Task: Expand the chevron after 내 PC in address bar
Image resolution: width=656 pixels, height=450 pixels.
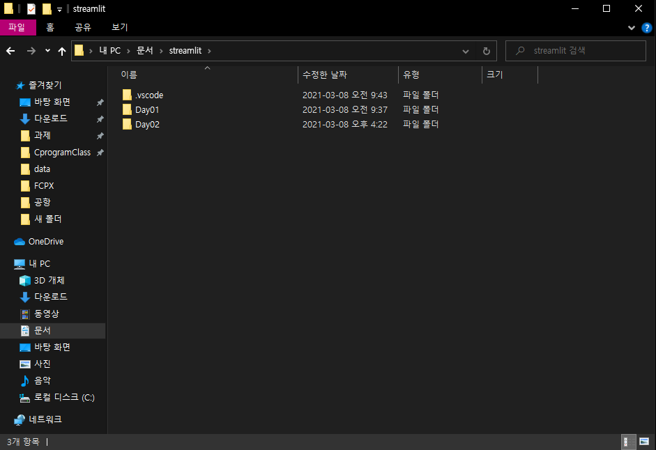Action: coord(128,51)
